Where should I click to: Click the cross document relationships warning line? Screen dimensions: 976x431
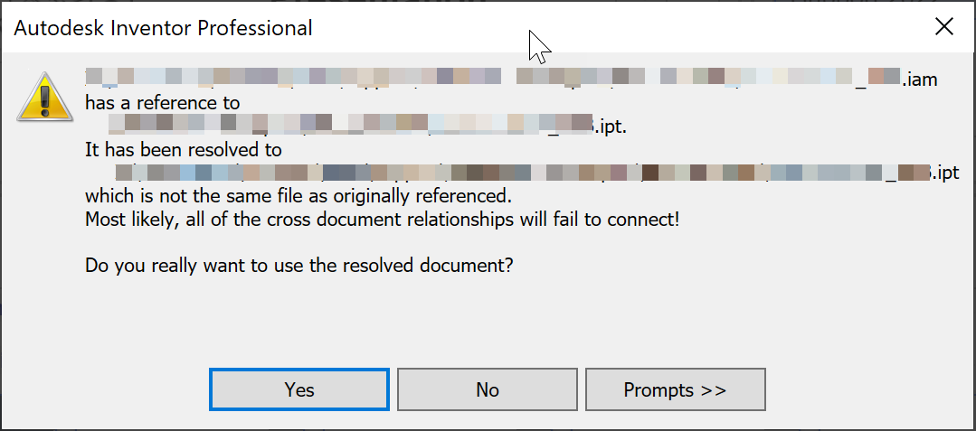tap(382, 219)
